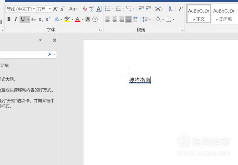Screen dimensions: 238x165
Task: Open multilevel list dropdown arrow
Action: 133,9
